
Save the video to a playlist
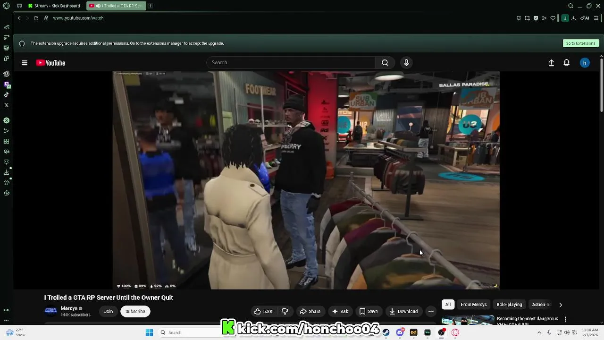(369, 311)
